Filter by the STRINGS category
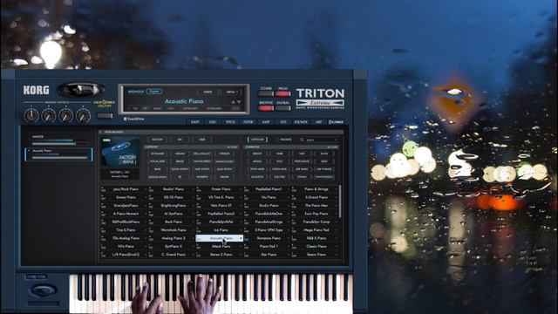 [224, 154]
